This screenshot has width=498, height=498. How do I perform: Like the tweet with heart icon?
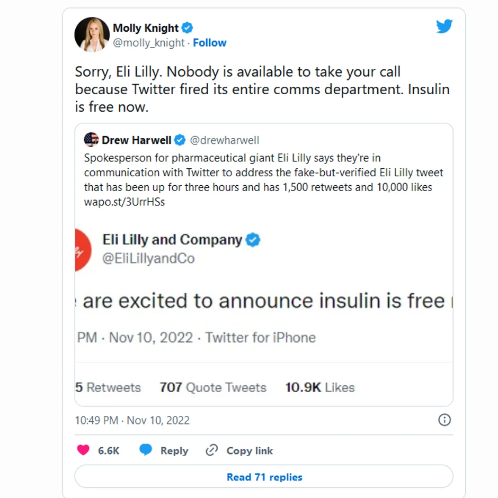coord(83,450)
